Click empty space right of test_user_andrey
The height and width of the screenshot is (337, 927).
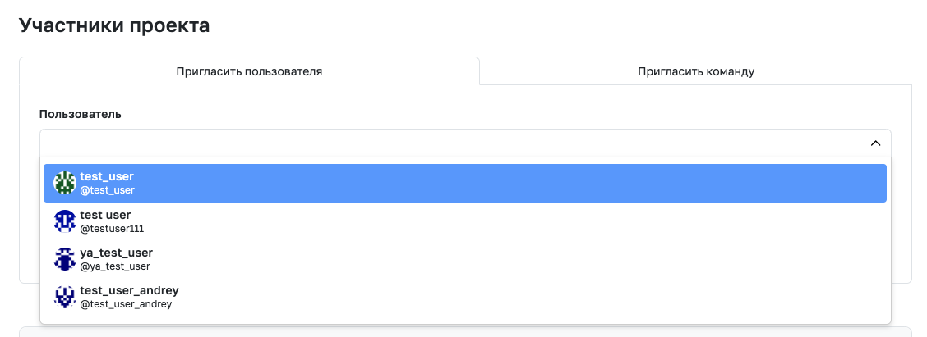pyautogui.click(x=532, y=297)
